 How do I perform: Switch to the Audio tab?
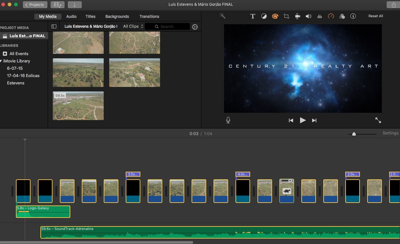point(71,16)
